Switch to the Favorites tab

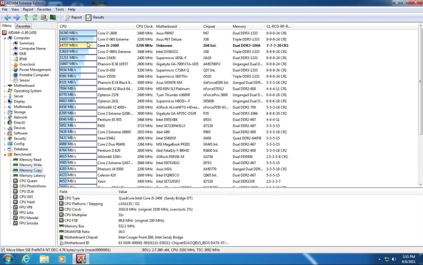(x=23, y=26)
